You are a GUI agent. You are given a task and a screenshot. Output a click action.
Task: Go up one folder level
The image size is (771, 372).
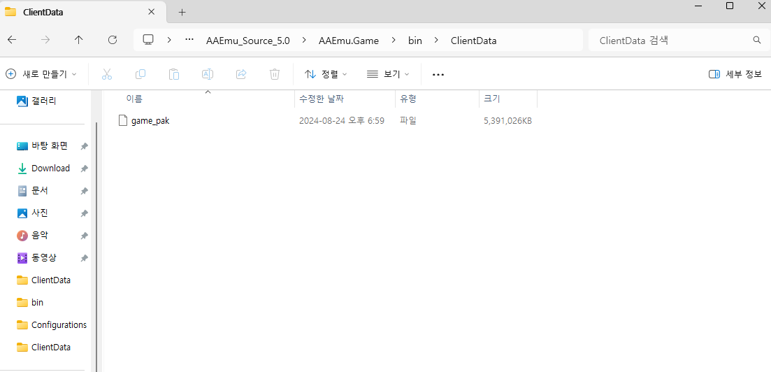coord(79,41)
